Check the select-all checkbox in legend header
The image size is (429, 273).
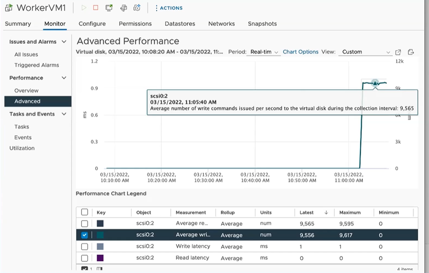coord(84,212)
